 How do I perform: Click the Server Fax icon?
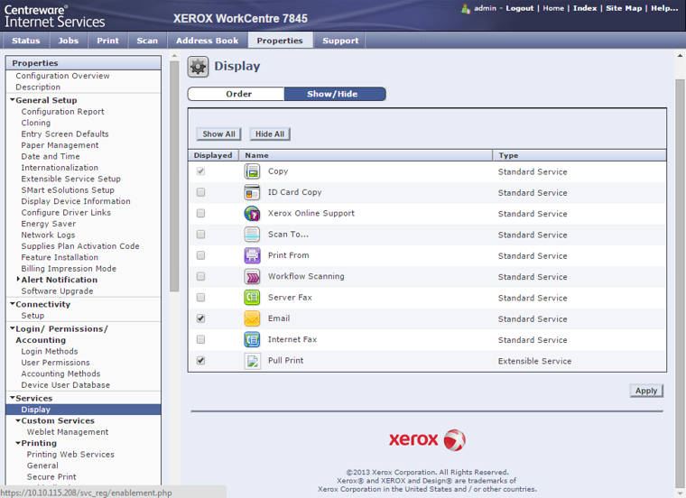[x=252, y=298]
